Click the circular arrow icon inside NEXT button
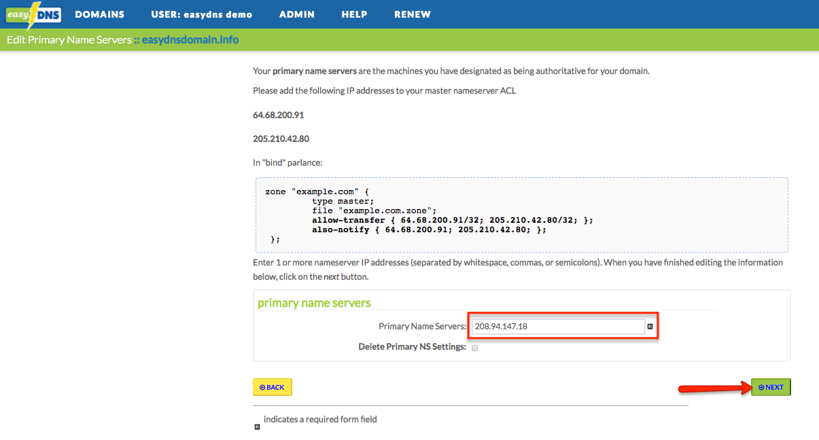The height and width of the screenshot is (440, 819). click(x=761, y=386)
